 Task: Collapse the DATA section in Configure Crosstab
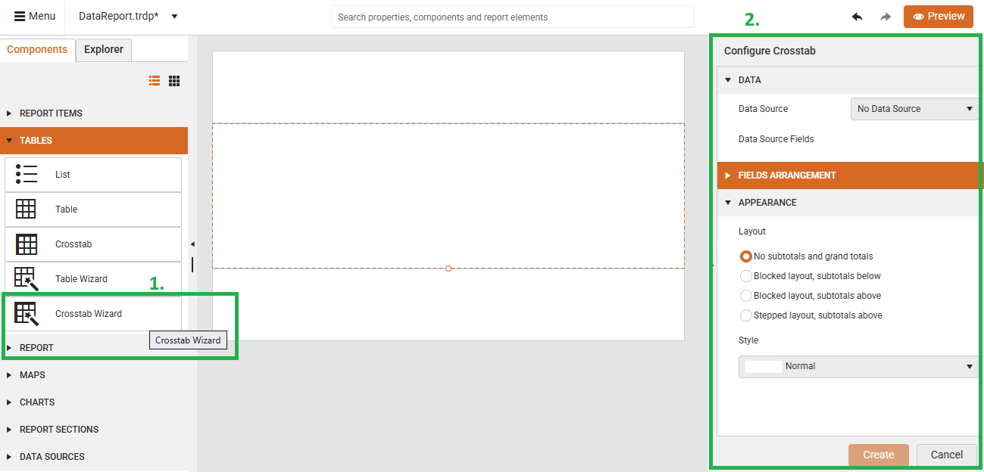(848, 80)
